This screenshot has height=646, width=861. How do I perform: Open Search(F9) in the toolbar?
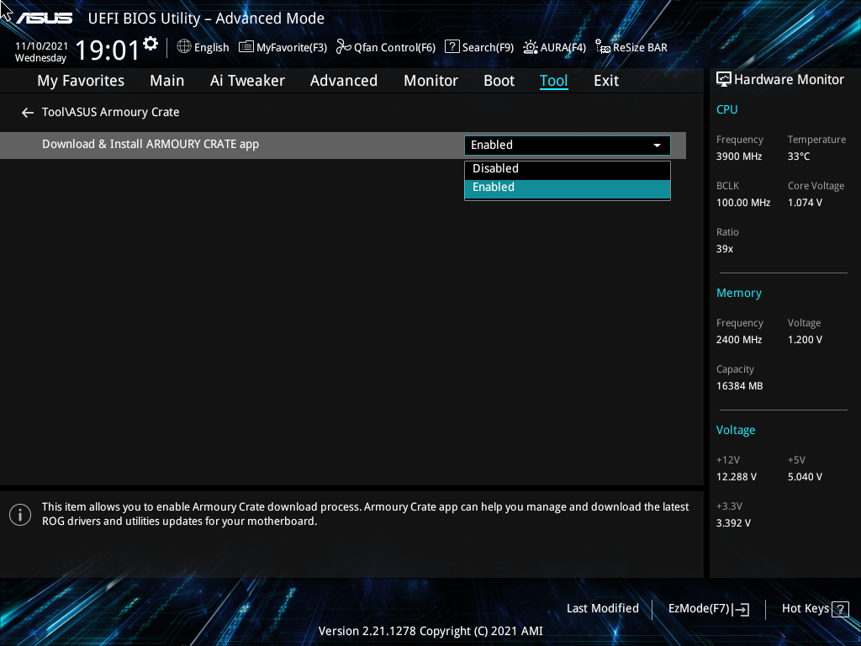(478, 47)
